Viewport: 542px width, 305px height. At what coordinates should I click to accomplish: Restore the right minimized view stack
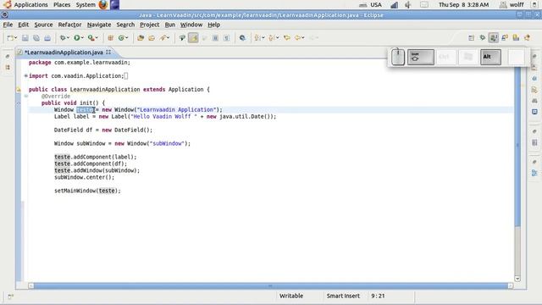tap(534, 57)
